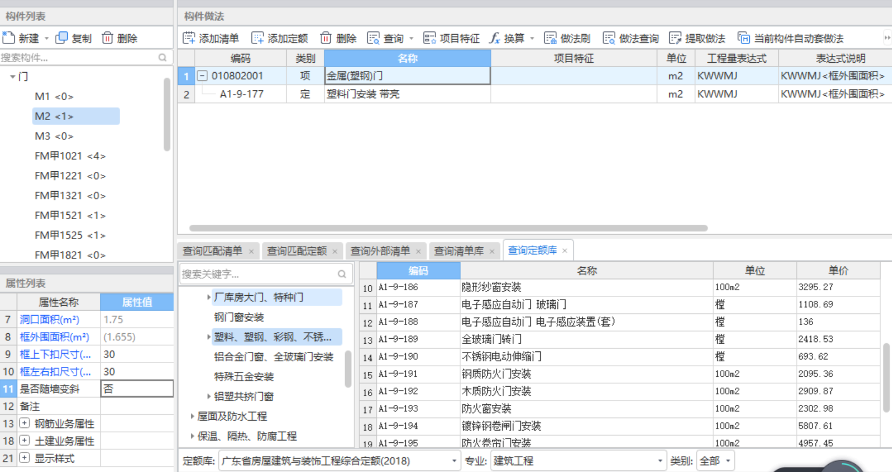Expand 塑料、塑钢、彩钢、不锈... node

(209, 337)
